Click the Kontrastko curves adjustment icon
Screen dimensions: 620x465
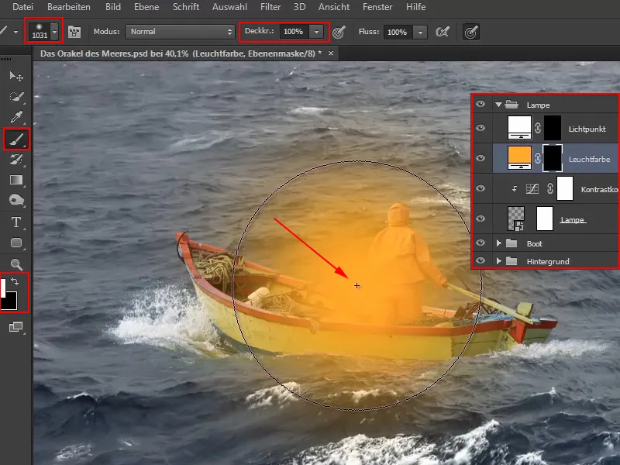532,188
